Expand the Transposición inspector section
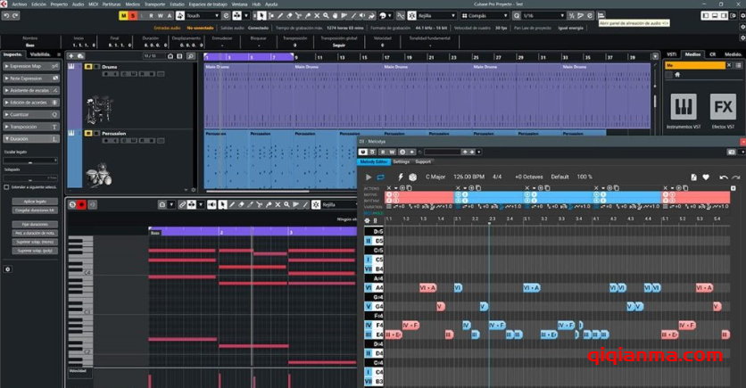This screenshot has width=746, height=388. click(x=31, y=127)
